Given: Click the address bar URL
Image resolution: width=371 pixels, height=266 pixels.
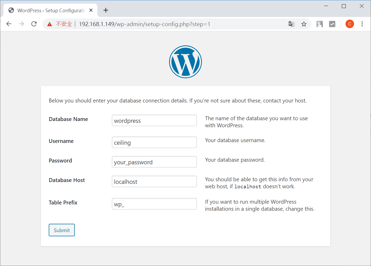Looking at the screenshot, I should 144,24.
